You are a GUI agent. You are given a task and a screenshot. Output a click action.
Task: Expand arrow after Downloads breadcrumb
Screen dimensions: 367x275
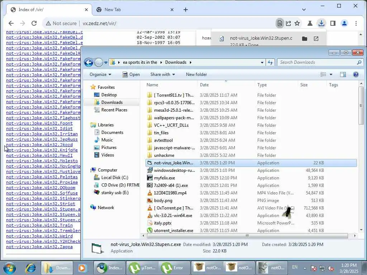191,62
